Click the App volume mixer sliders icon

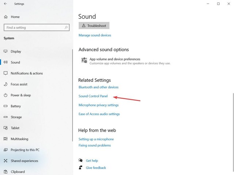[x=84, y=61]
